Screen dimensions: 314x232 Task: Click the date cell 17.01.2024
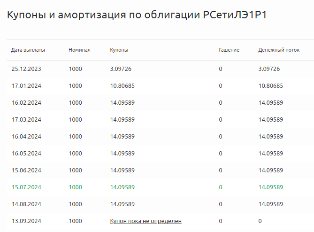tap(26, 86)
